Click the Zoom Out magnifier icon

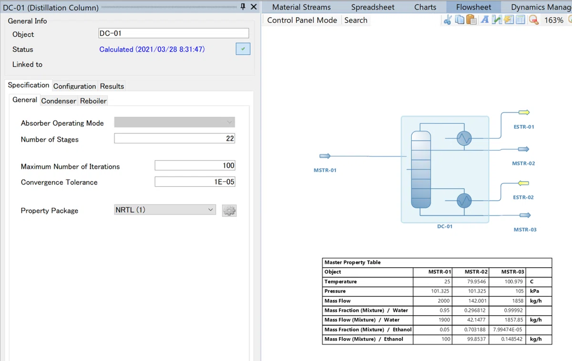tap(534, 20)
